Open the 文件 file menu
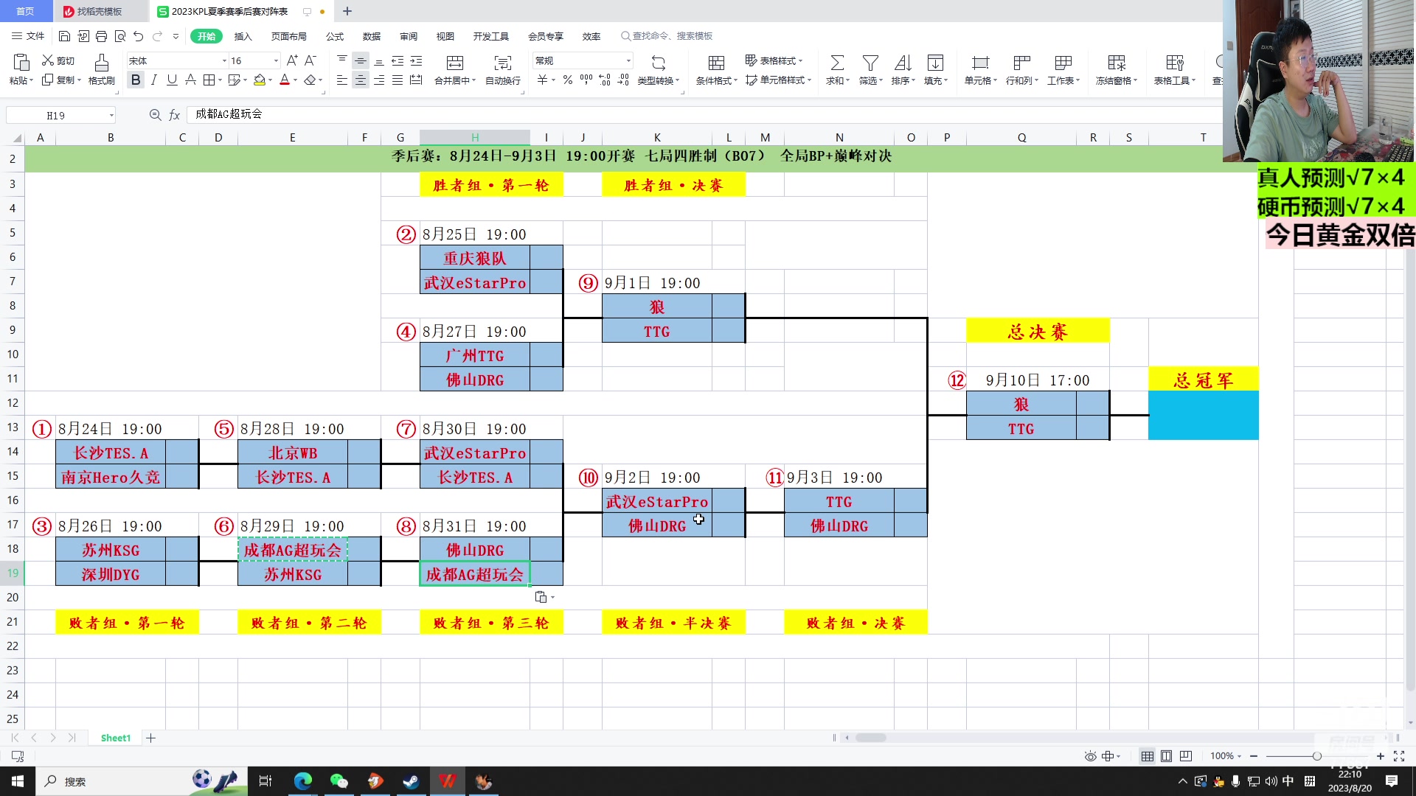Image resolution: width=1416 pixels, height=796 pixels. [28, 36]
